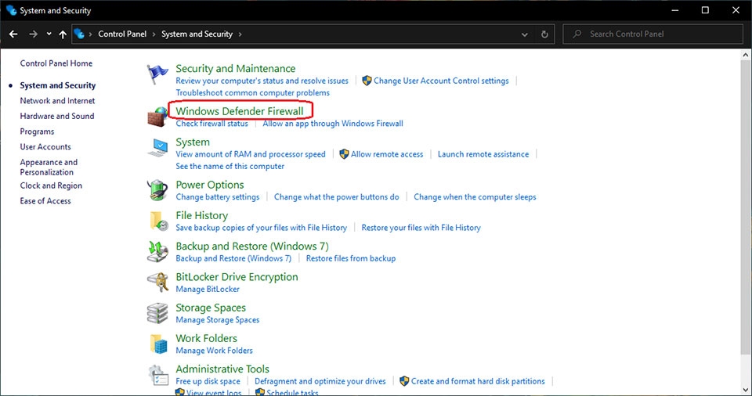Click Allow remote access link
The image size is (752, 396).
[x=387, y=154]
